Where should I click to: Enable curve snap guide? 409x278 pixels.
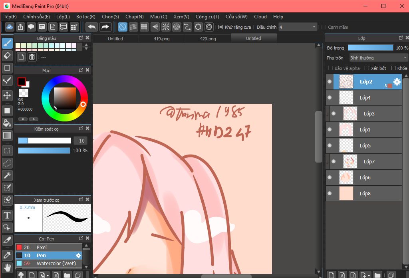(x=187, y=27)
